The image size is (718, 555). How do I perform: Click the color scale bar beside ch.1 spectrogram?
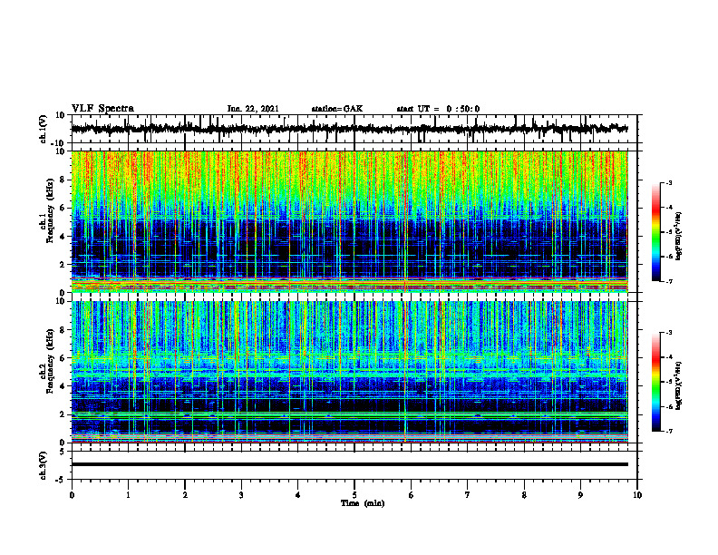[x=655, y=232]
